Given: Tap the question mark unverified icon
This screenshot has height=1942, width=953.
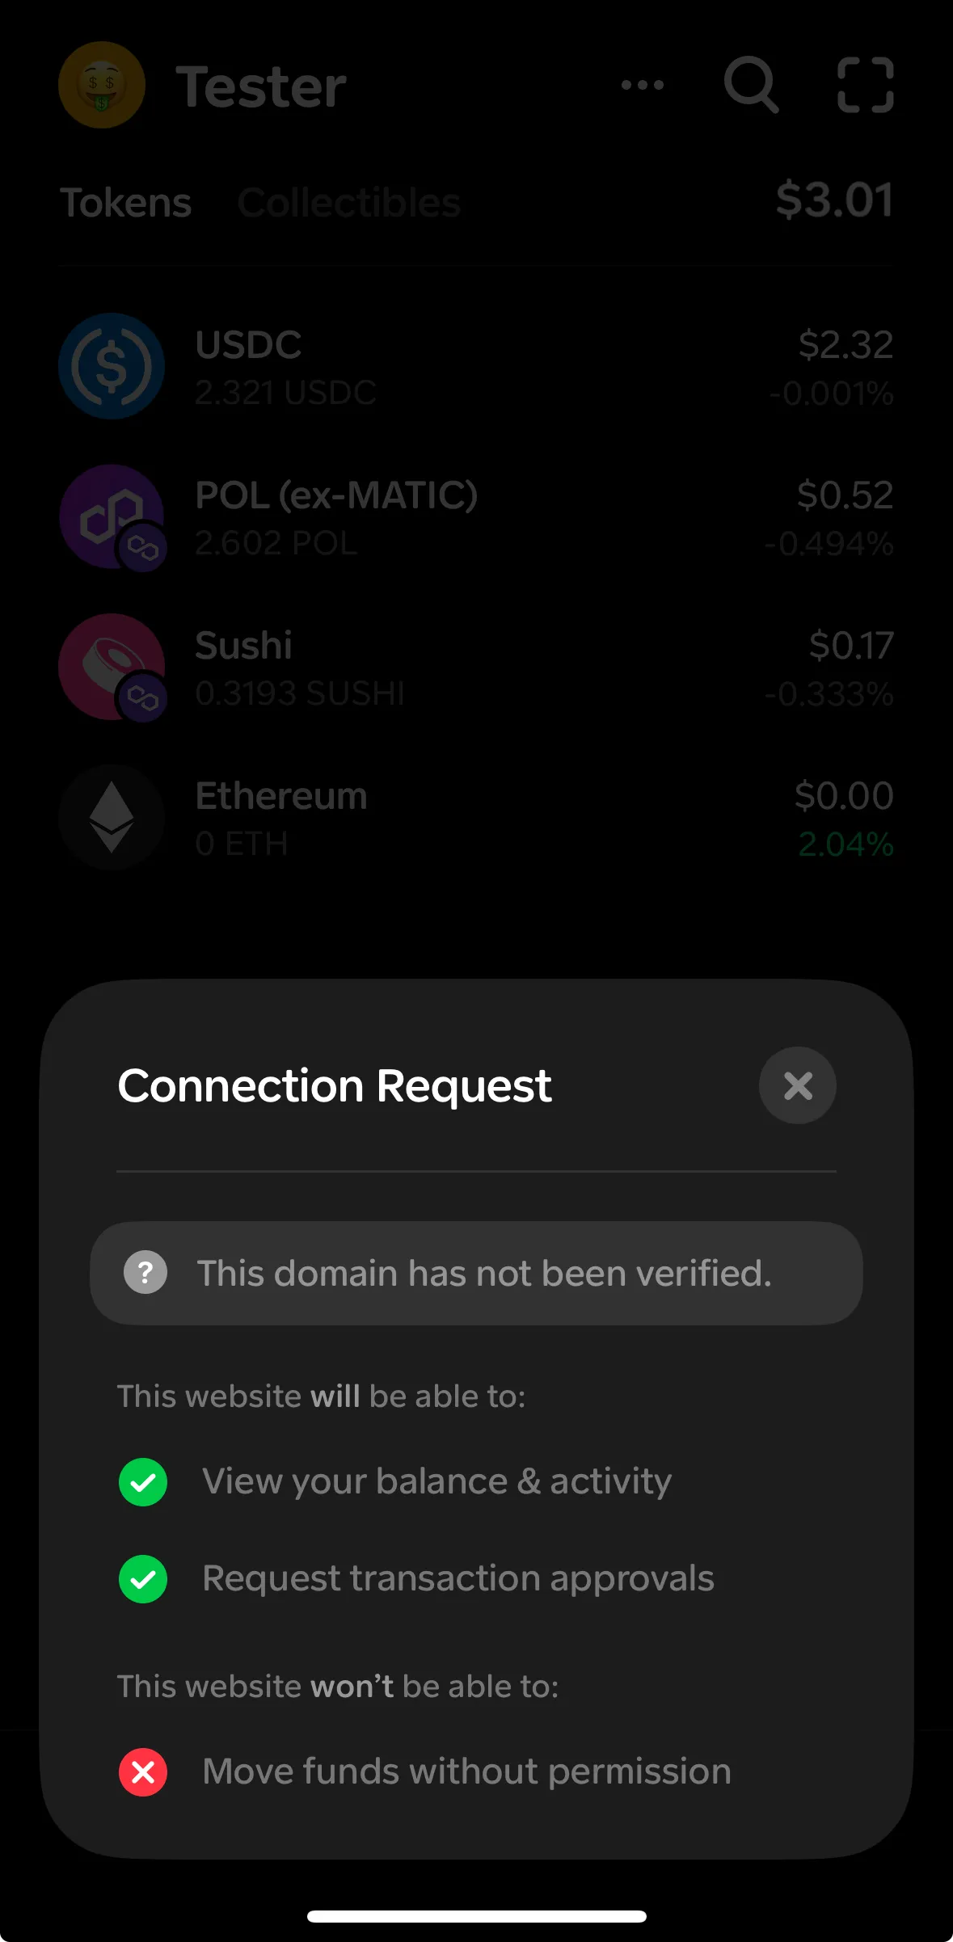Looking at the screenshot, I should coord(145,1273).
